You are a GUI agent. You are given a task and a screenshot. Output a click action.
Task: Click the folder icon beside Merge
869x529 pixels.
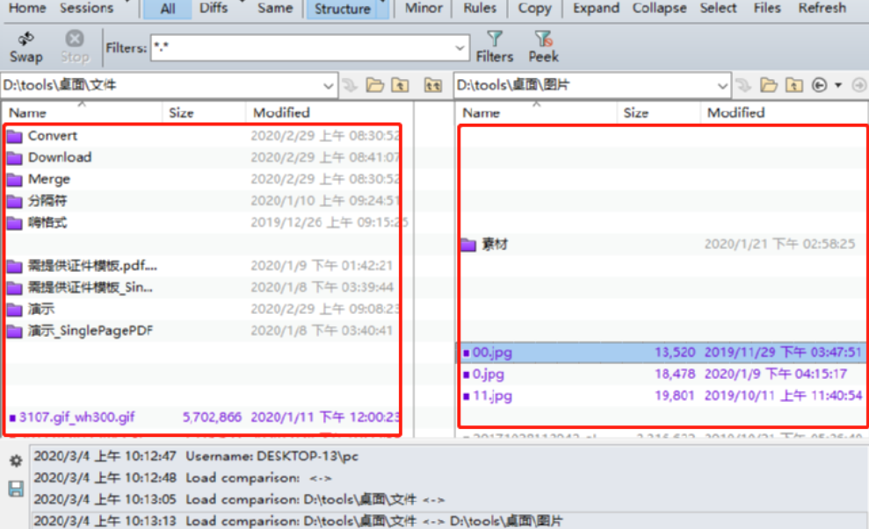(15, 180)
